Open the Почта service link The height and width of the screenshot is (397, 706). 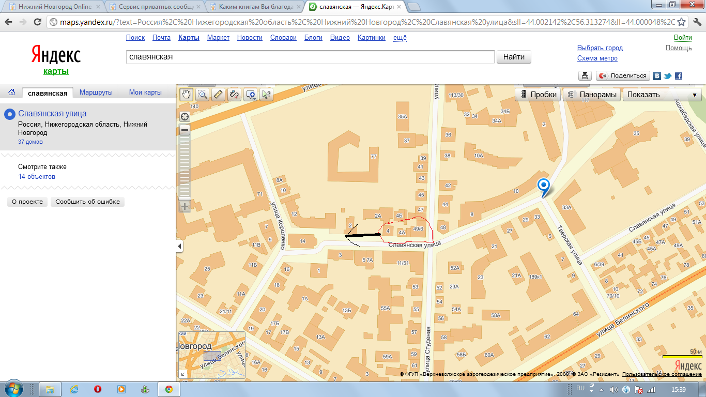(x=161, y=38)
